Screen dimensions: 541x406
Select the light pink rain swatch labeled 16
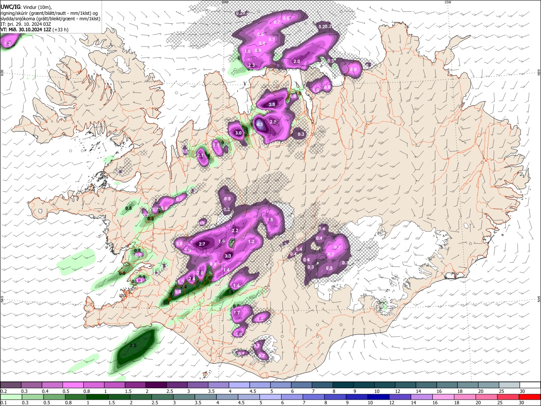(x=443, y=397)
